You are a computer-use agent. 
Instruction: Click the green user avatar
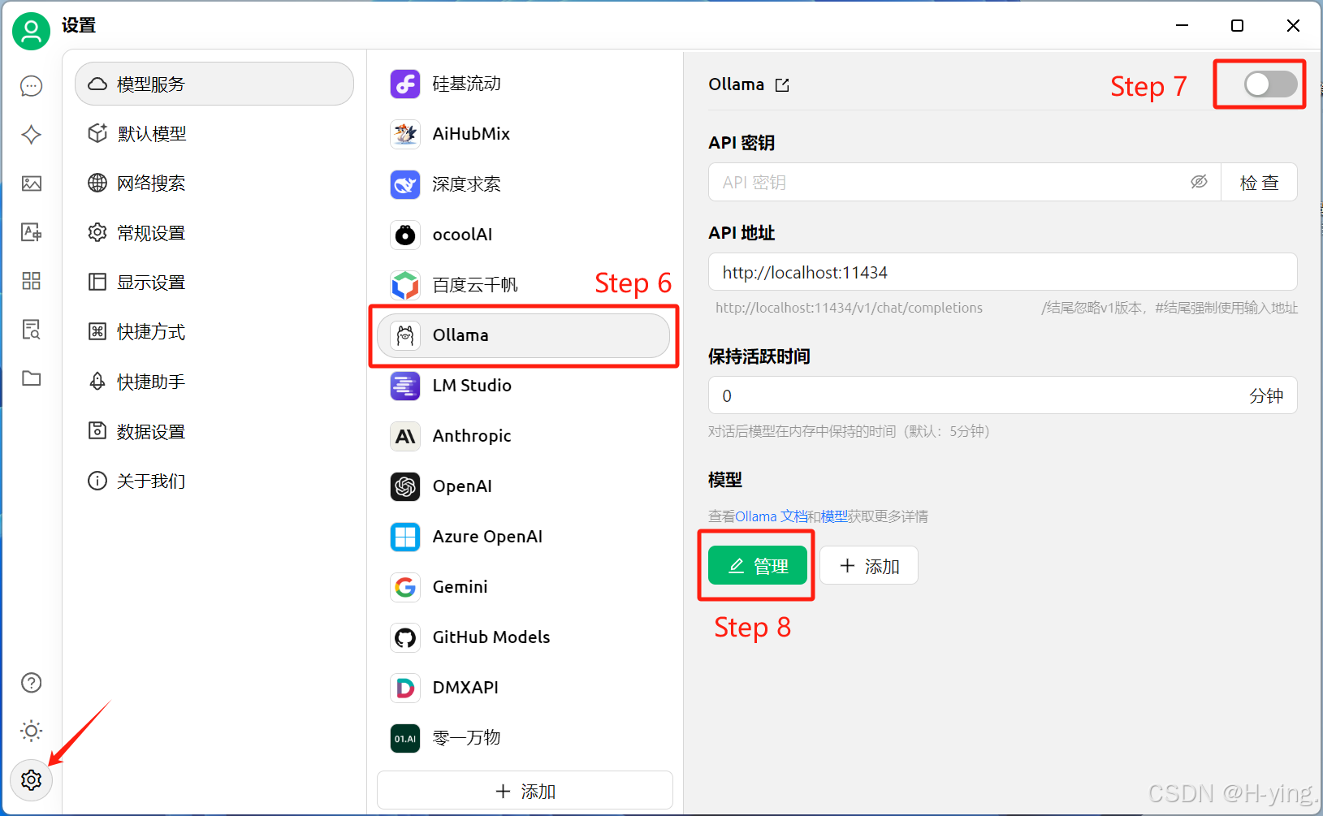pyautogui.click(x=31, y=32)
